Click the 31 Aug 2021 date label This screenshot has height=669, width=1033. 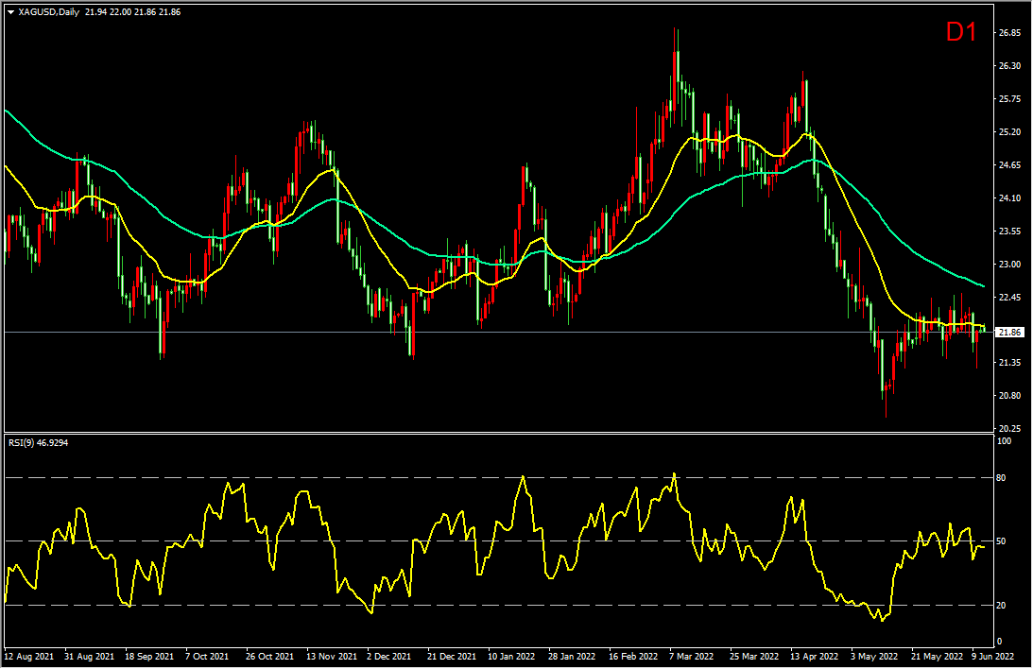(90, 657)
